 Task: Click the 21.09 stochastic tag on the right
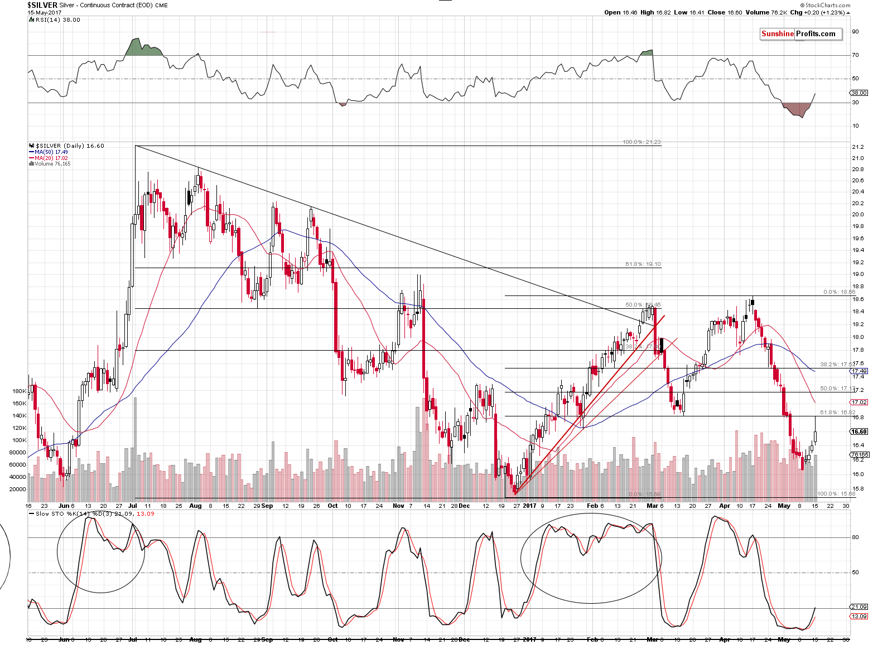[x=859, y=607]
